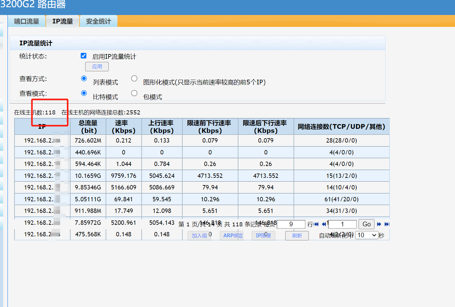
Task: Click the 刷新 button
Action: tap(297, 236)
